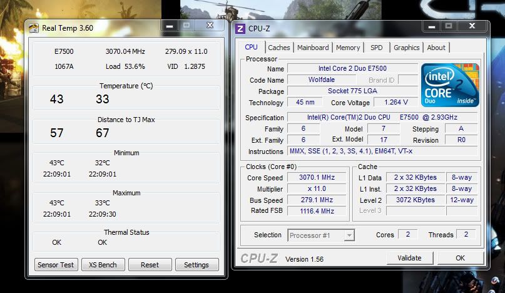Switch to the CPU tab
Screen dimensions: 505x293
click(251, 47)
